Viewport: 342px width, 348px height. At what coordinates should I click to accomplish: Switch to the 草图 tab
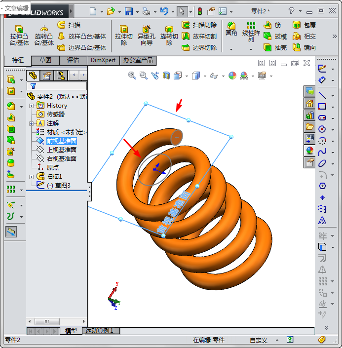coord(45,60)
